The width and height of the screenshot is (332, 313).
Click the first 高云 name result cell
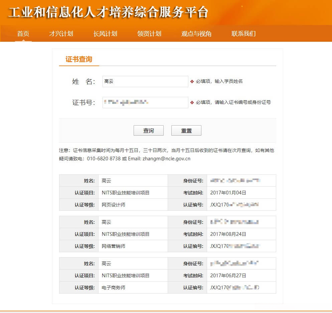[106, 180]
